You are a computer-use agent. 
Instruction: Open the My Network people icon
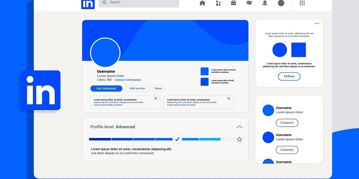tap(218, 3)
